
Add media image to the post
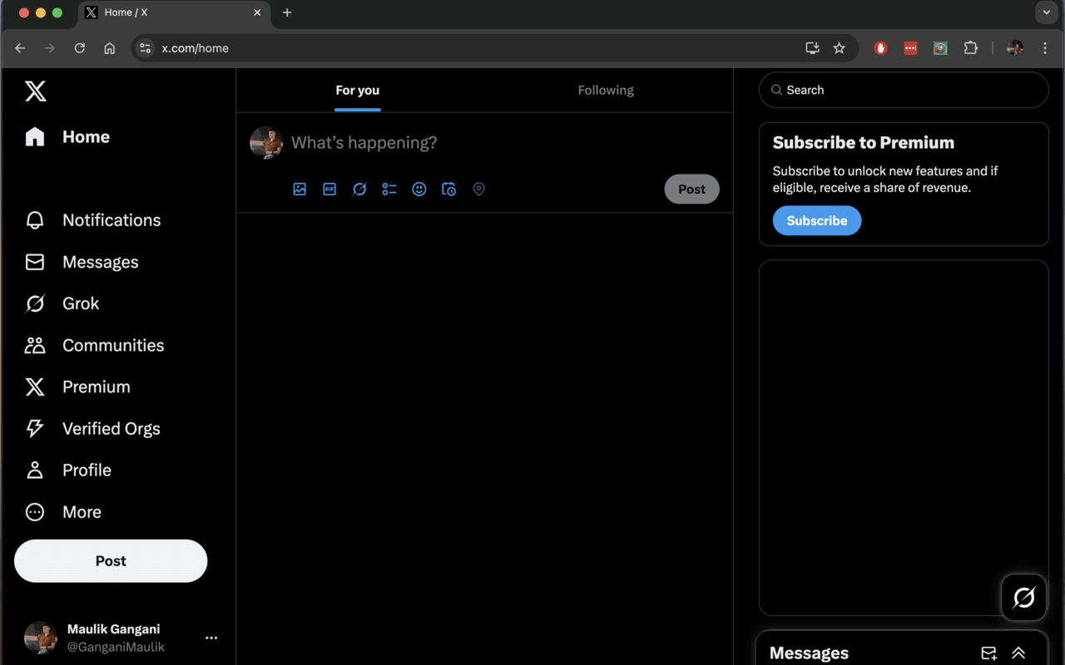[x=300, y=190]
